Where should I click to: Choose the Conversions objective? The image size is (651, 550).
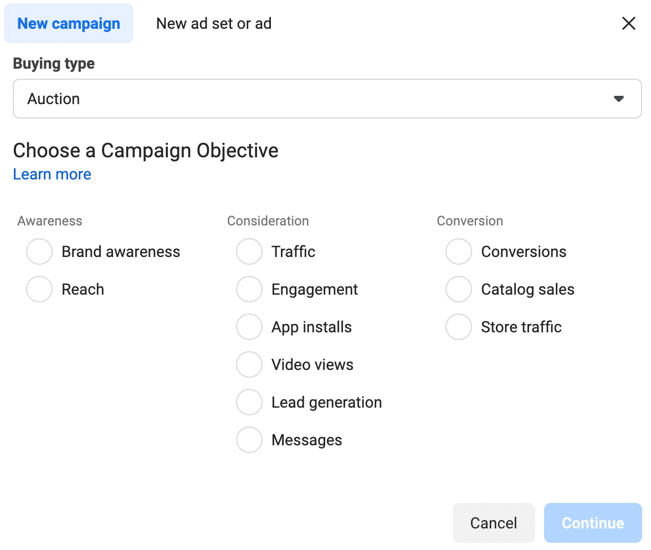(458, 252)
